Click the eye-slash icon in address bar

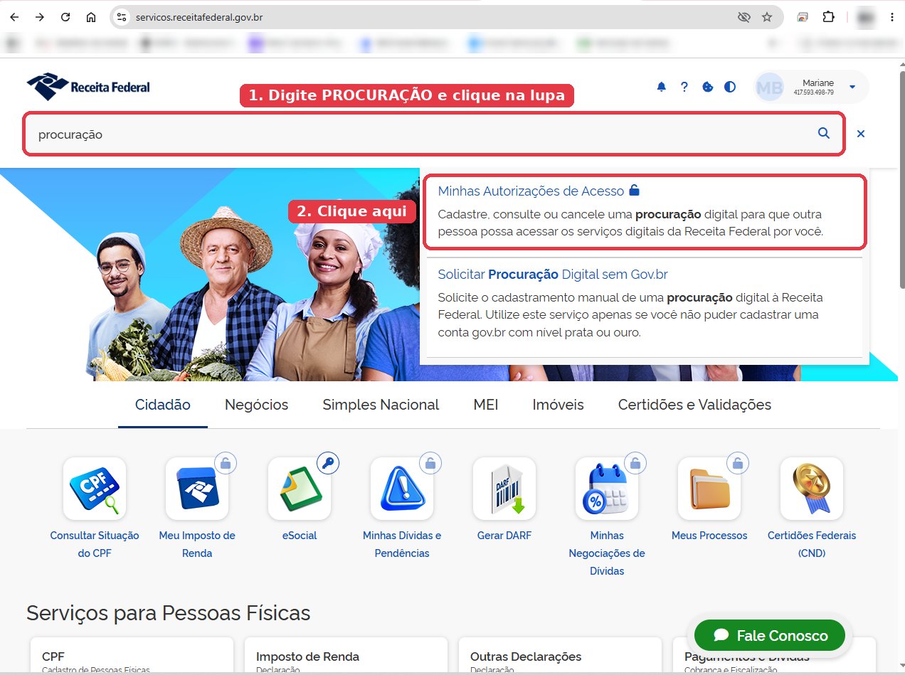pos(744,17)
